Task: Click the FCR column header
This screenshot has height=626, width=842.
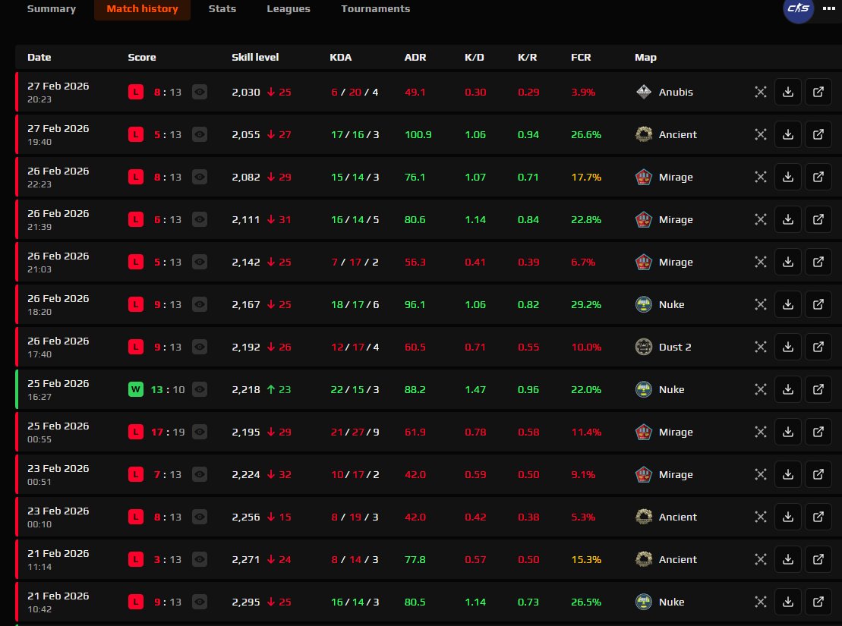Action: coord(581,57)
